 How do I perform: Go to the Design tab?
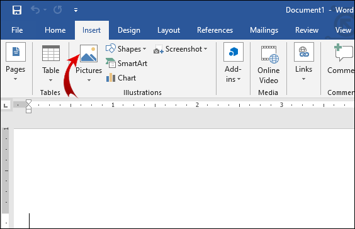click(x=129, y=30)
